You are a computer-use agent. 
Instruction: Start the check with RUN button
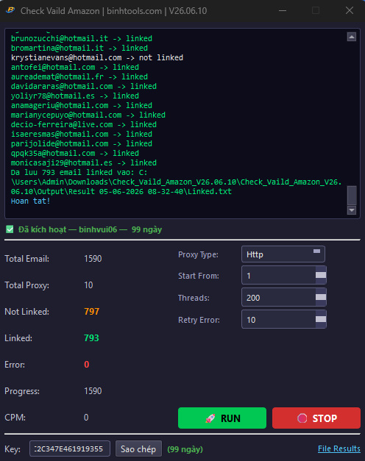point(222,418)
